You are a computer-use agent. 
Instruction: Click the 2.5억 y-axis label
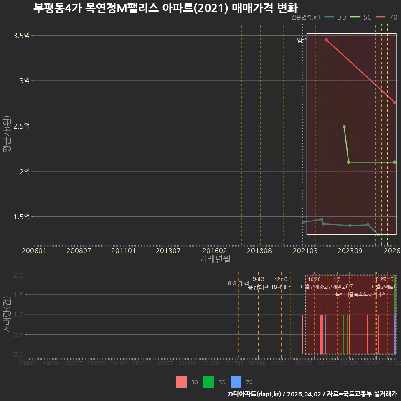tap(22, 126)
